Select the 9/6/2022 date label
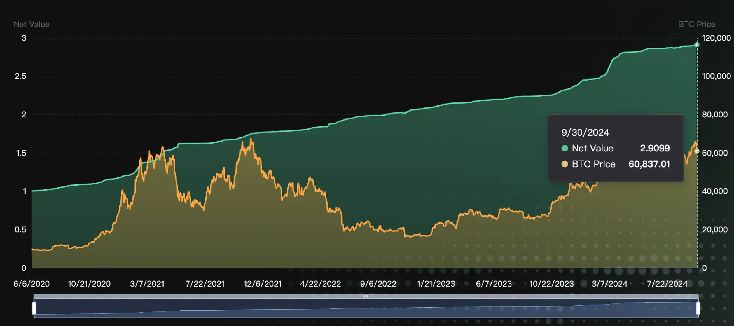The width and height of the screenshot is (734, 326). point(378,284)
